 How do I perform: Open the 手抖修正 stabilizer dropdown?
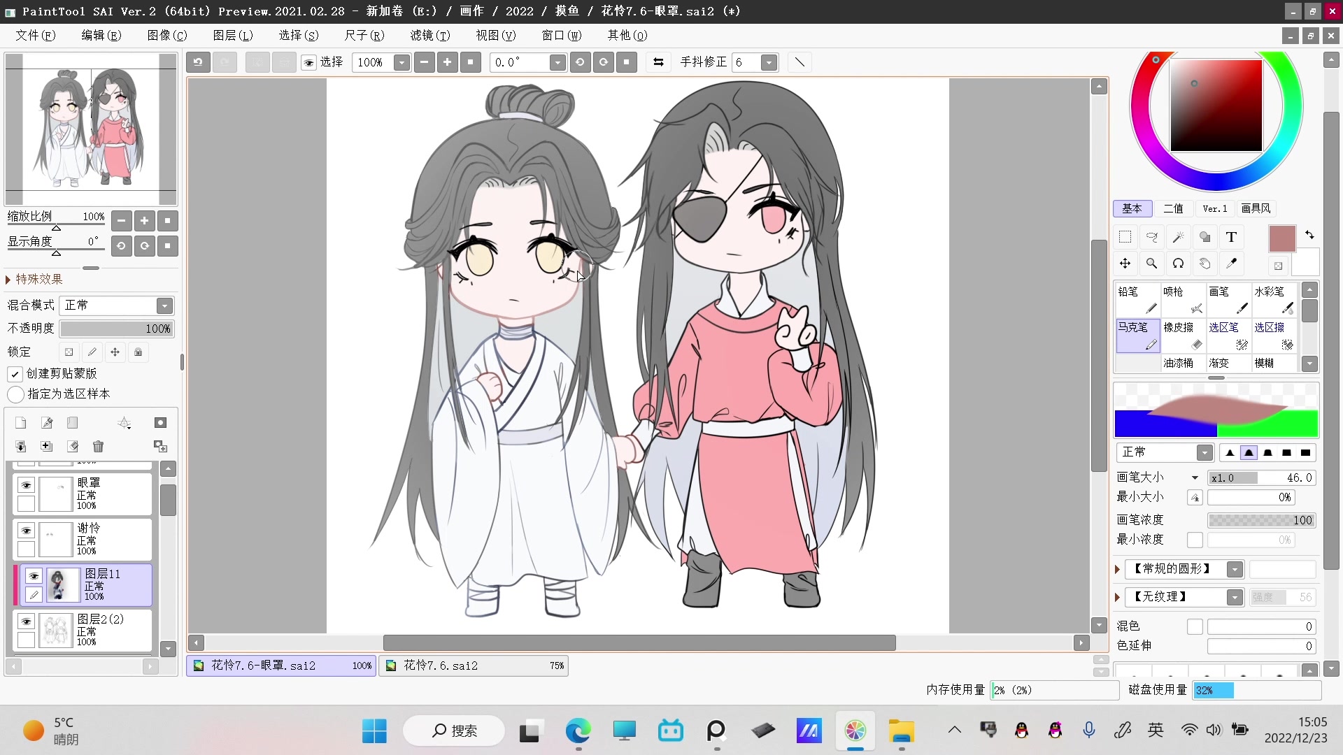(x=769, y=63)
